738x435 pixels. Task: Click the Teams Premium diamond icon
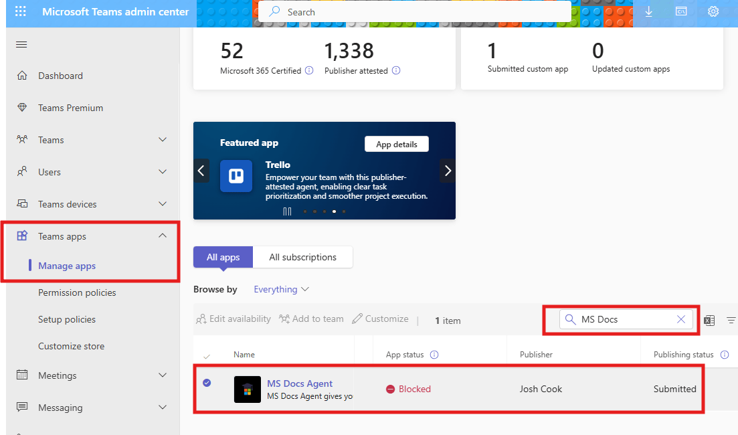[x=22, y=107]
